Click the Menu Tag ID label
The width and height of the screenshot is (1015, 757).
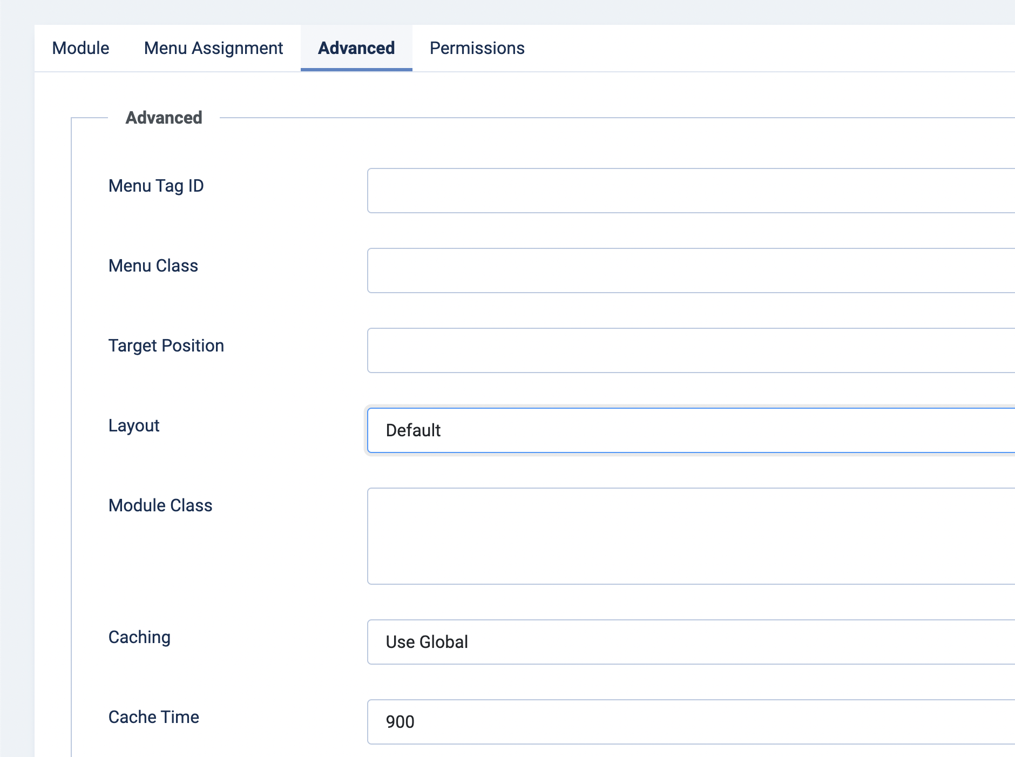156,186
